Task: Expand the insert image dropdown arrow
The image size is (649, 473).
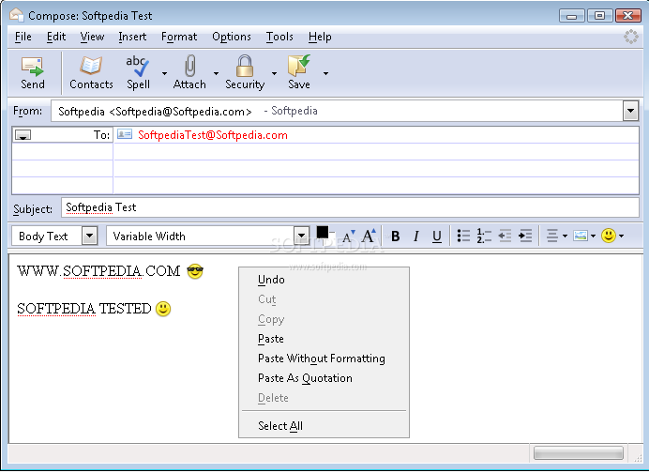Action: click(593, 236)
